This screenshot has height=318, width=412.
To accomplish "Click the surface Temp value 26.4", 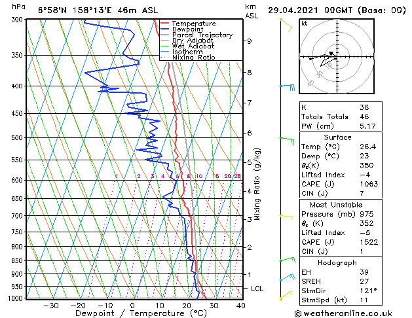I will (368, 147).
